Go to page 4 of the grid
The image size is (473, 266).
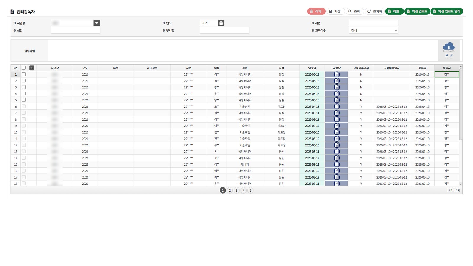tap(244, 190)
